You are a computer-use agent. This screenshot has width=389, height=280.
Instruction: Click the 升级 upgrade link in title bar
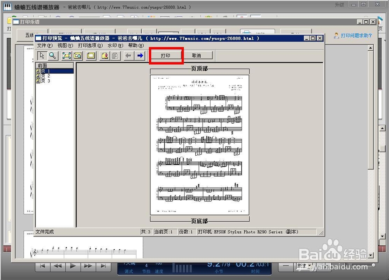tap(339, 5)
